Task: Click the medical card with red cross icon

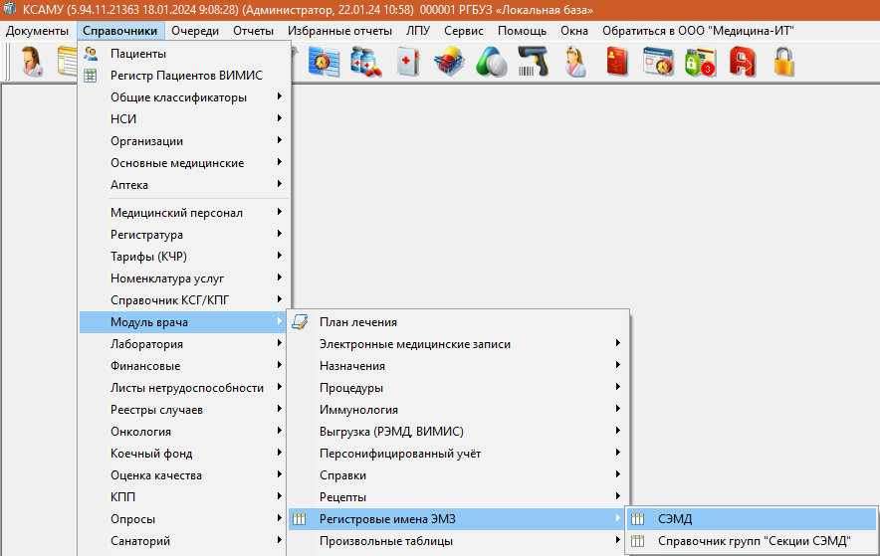Action: click(x=407, y=64)
